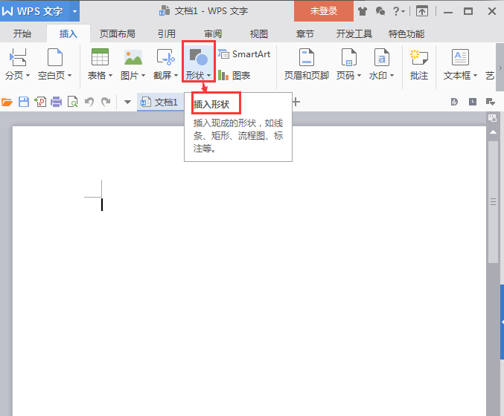504x416 pixels.
Task: Click the vertical scrollbar thumb
Action: 493,202
